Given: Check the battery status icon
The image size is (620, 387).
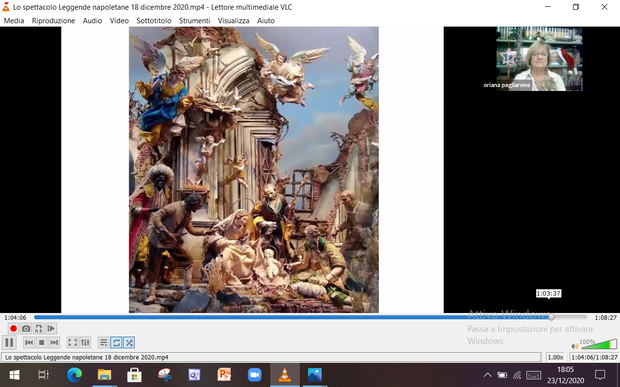Looking at the screenshot, I should (502, 375).
